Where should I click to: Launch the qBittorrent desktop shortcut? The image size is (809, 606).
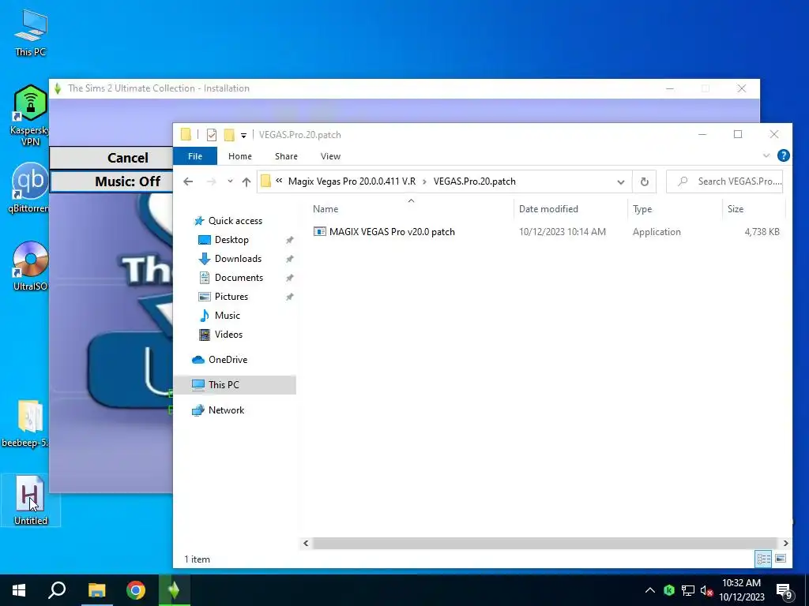31,189
